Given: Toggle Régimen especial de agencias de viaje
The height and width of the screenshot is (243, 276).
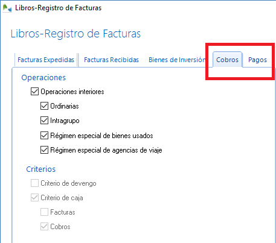Looking at the screenshot, I should click(x=44, y=150).
